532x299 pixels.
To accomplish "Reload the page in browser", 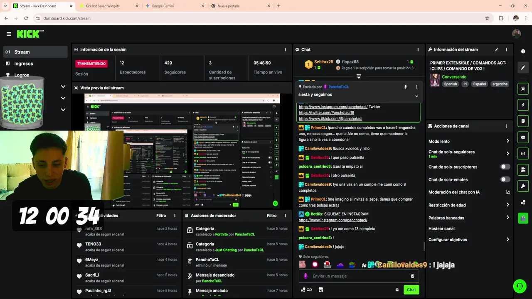I will point(26,18).
